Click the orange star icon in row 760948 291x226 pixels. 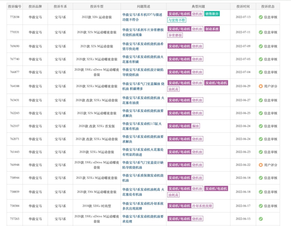pos(261,165)
